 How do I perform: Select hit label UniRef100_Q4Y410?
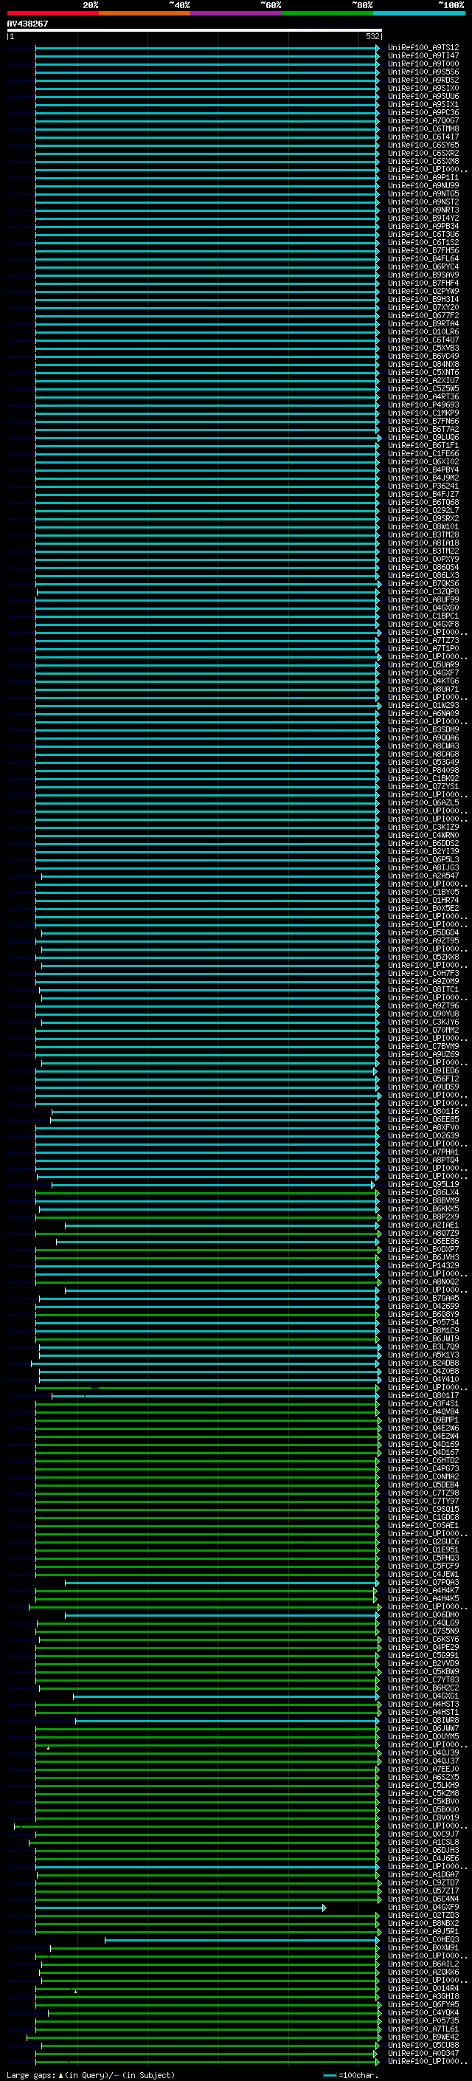tap(423, 1379)
